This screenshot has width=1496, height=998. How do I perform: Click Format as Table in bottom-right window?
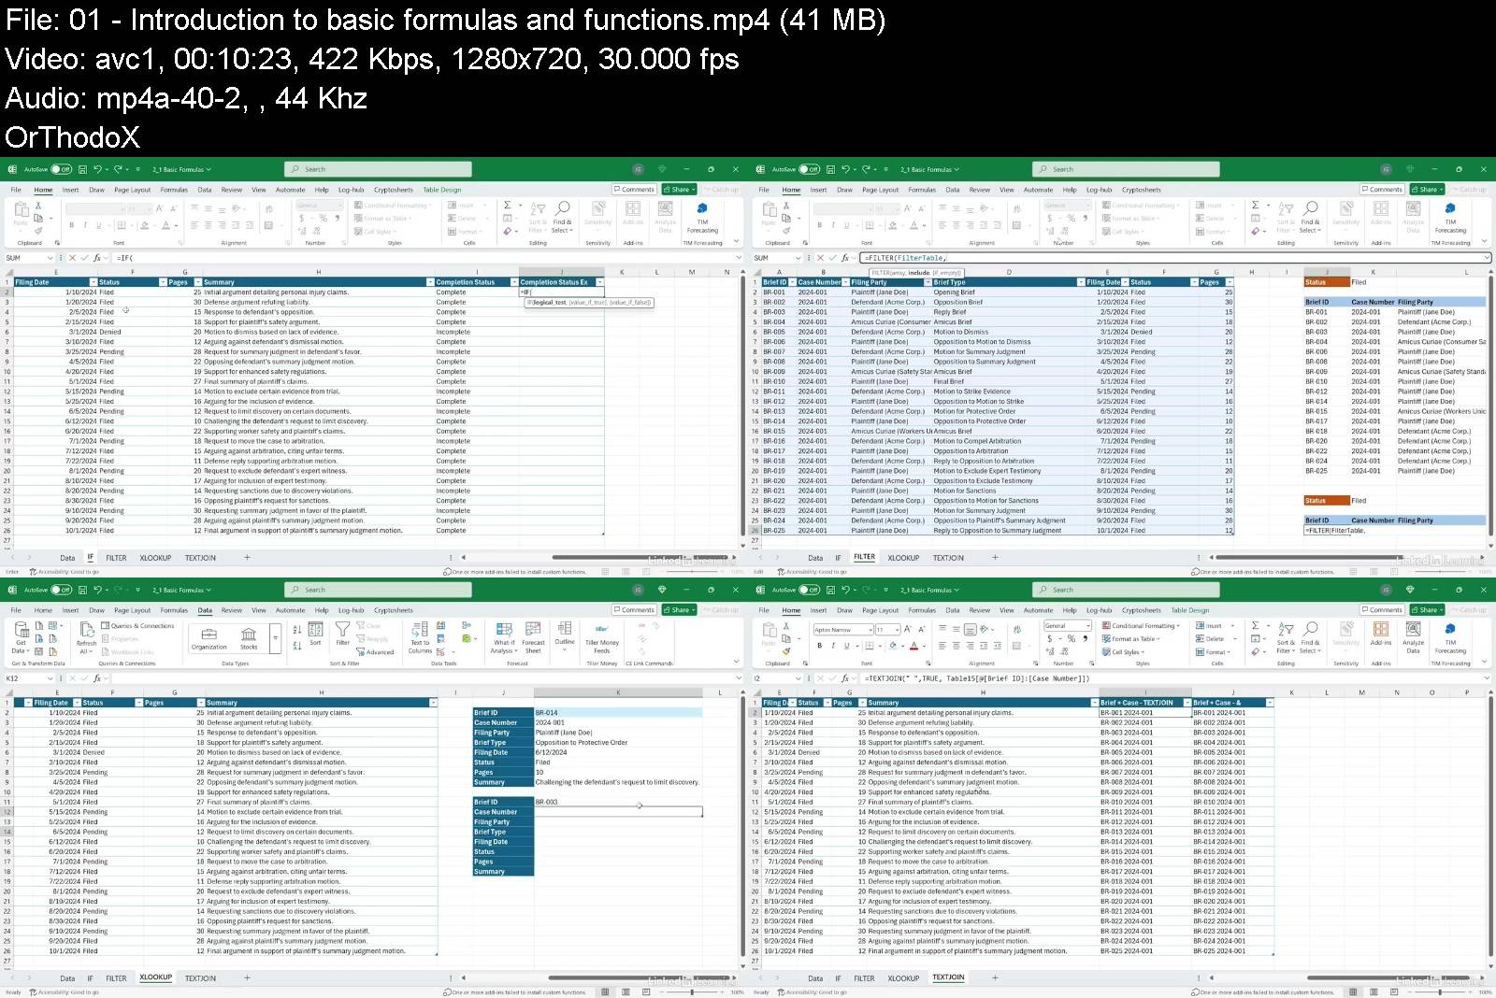click(1129, 639)
